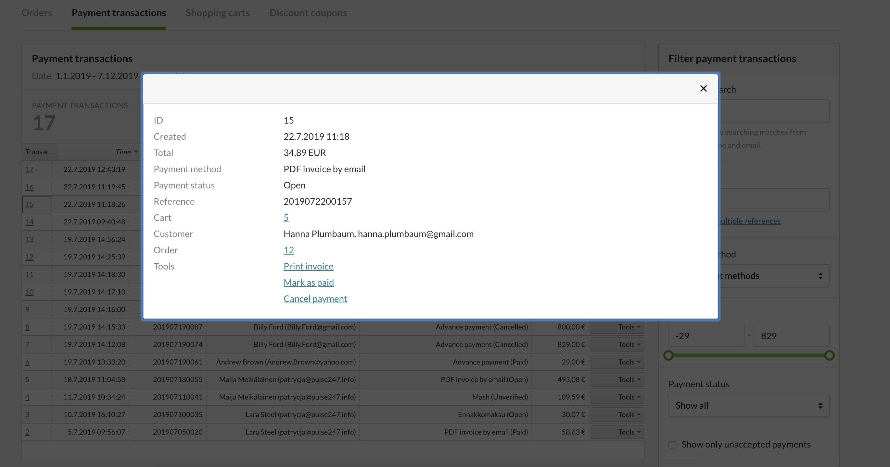Switch to the Orders tab
890x467 pixels.
(x=37, y=13)
